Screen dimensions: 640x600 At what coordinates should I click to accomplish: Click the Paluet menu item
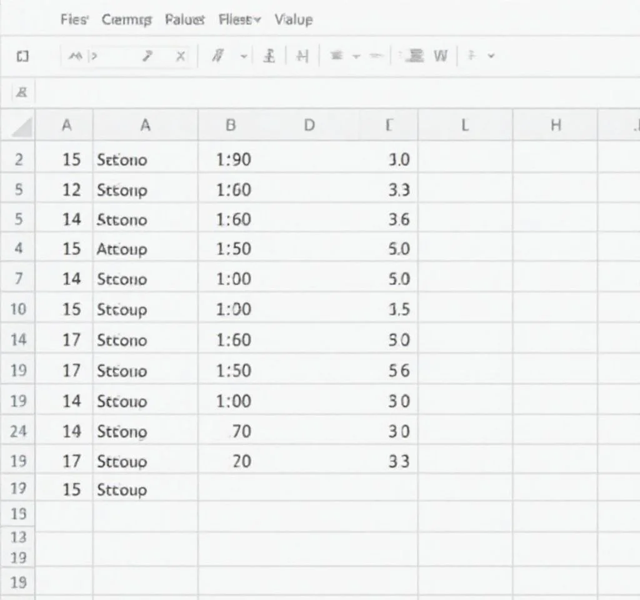[x=184, y=20]
